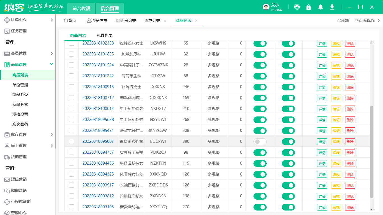Image resolution: width=383 pixels, height=215 pixels.
Task: Open the notification bell icon
Action: click(x=320, y=7)
